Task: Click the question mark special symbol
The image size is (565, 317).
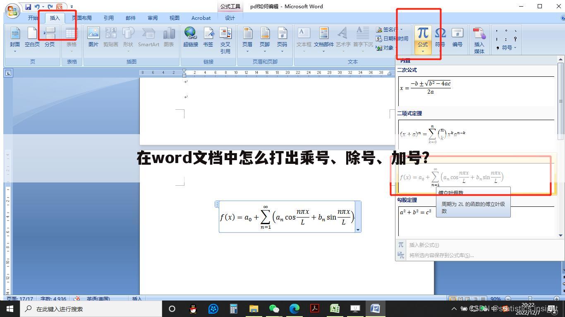Action: tap(515, 39)
